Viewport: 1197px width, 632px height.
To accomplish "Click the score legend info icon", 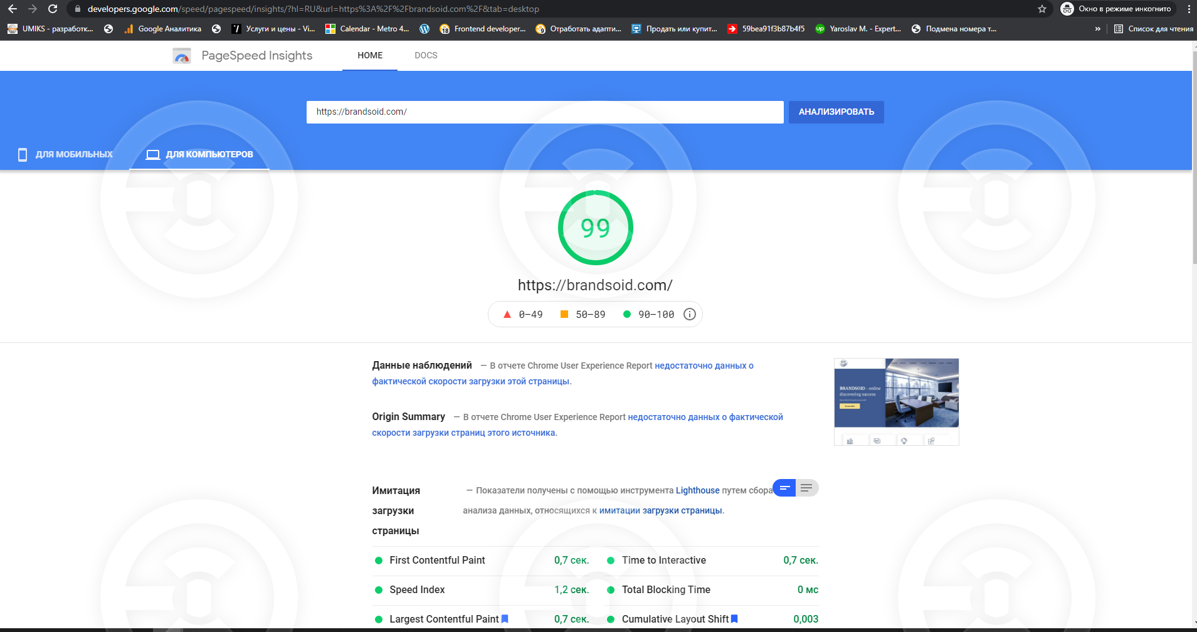I will tap(690, 314).
